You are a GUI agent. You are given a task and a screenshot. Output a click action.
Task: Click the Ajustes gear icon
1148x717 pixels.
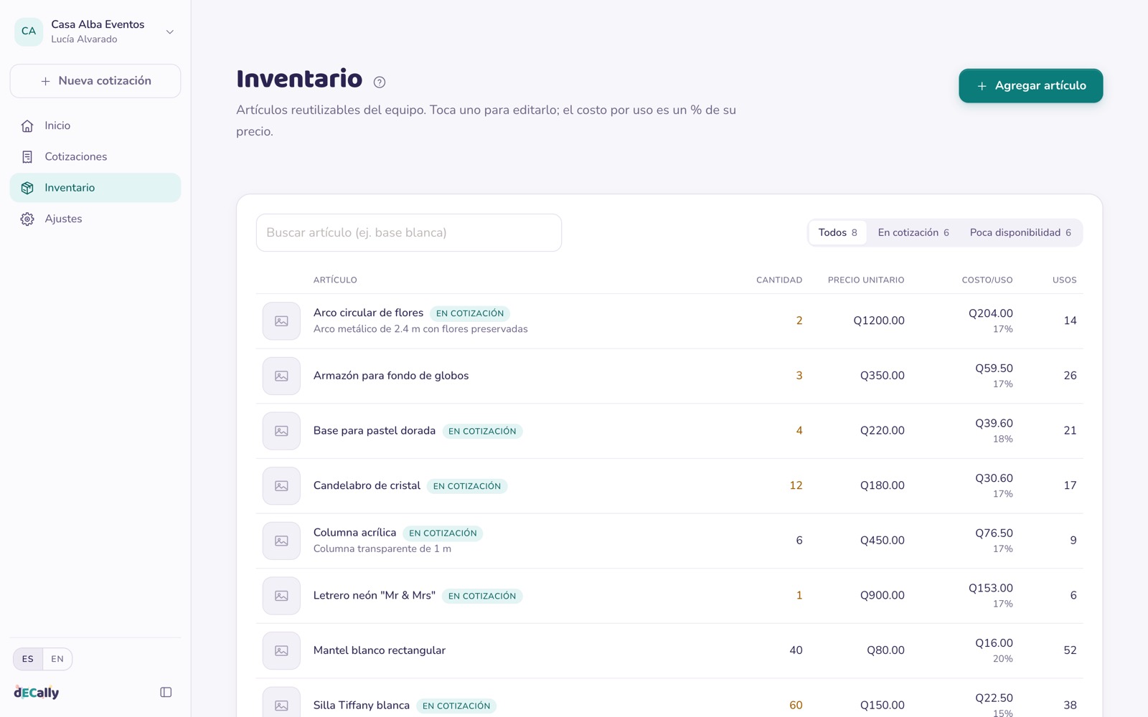tap(27, 219)
